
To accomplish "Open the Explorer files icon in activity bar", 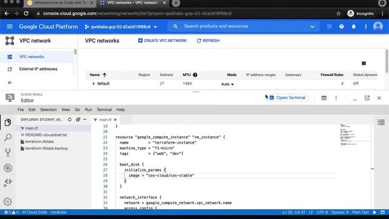I will (x=8, y=122).
